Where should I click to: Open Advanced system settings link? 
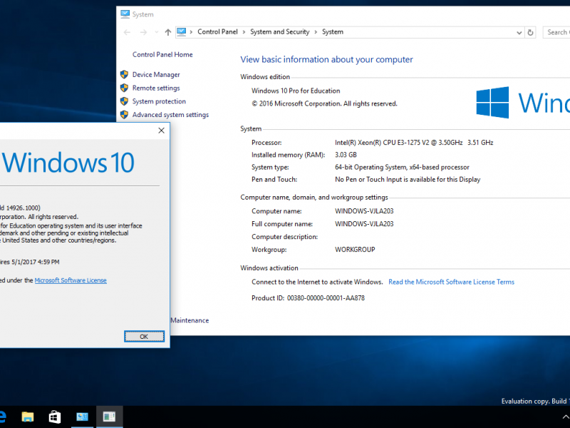pyautogui.click(x=170, y=115)
